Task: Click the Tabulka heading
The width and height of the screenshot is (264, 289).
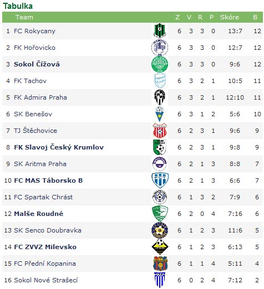Action: [18, 6]
